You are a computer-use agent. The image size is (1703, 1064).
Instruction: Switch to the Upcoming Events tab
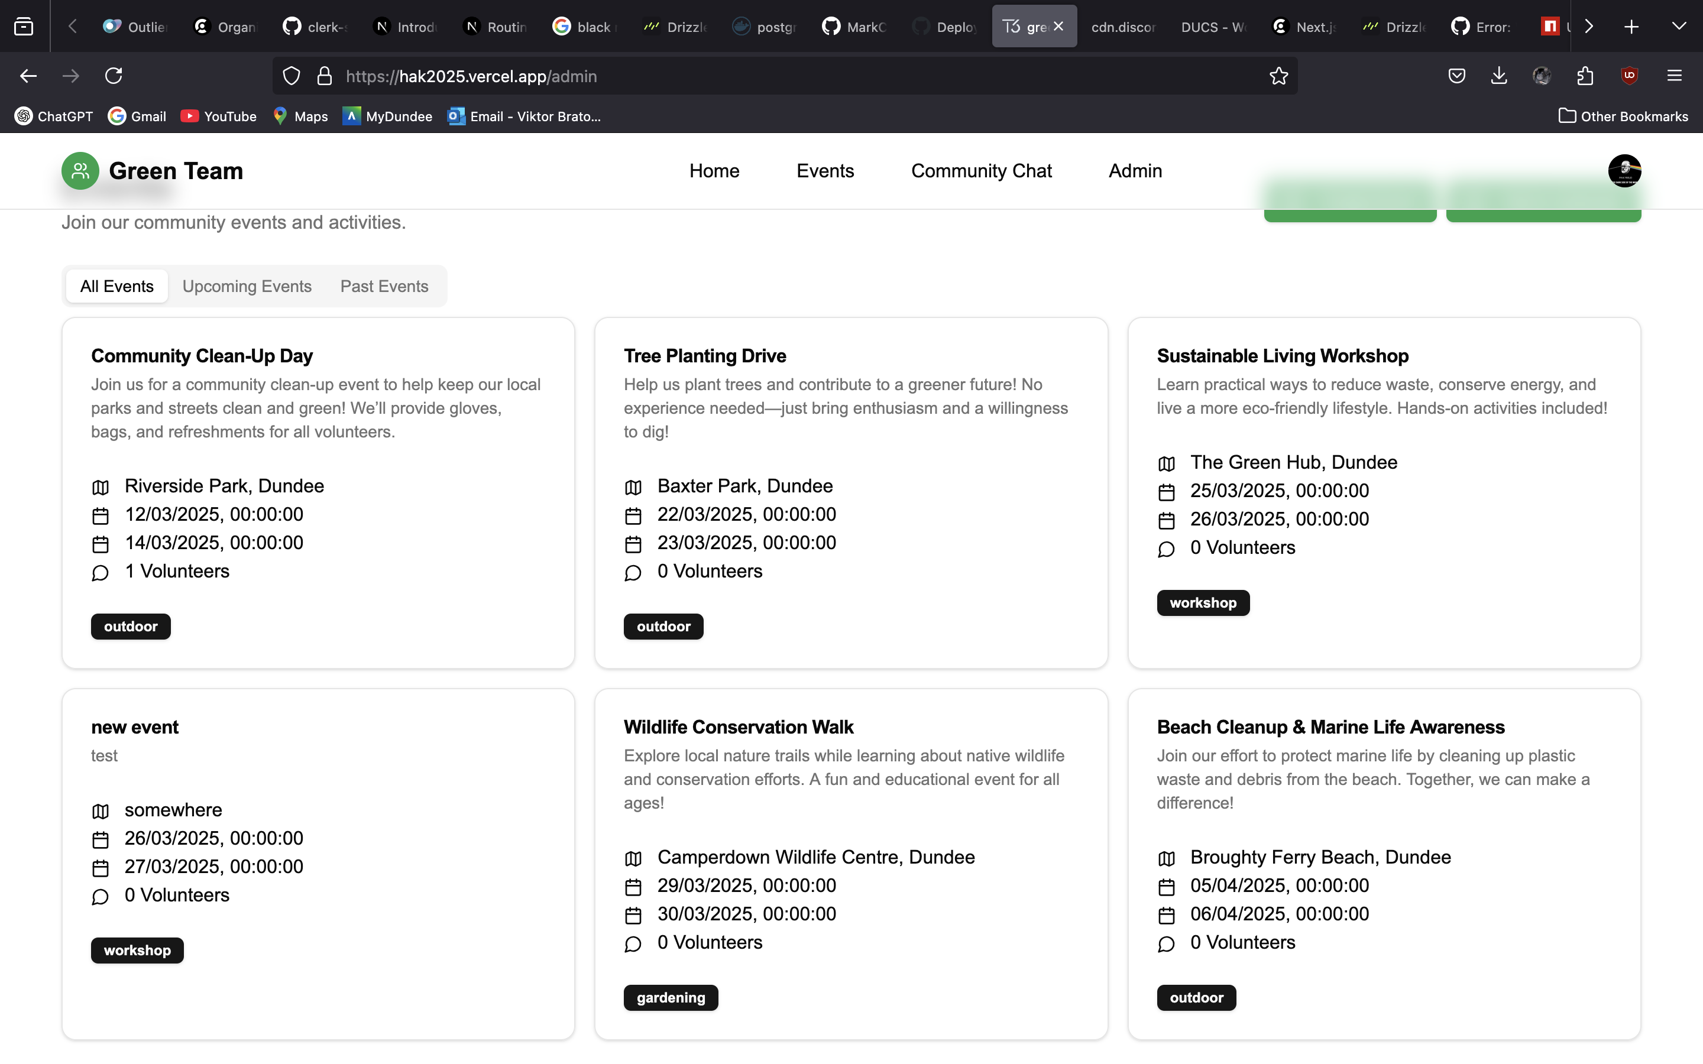[247, 287]
